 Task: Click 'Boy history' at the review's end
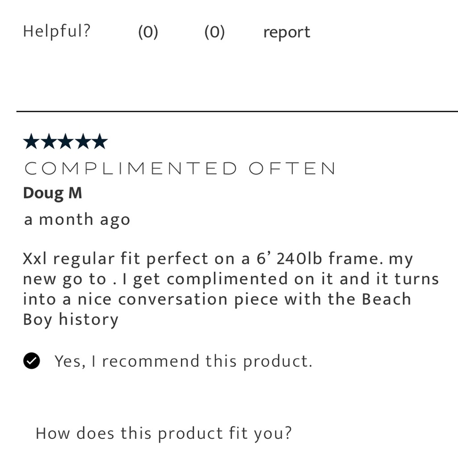tap(71, 319)
